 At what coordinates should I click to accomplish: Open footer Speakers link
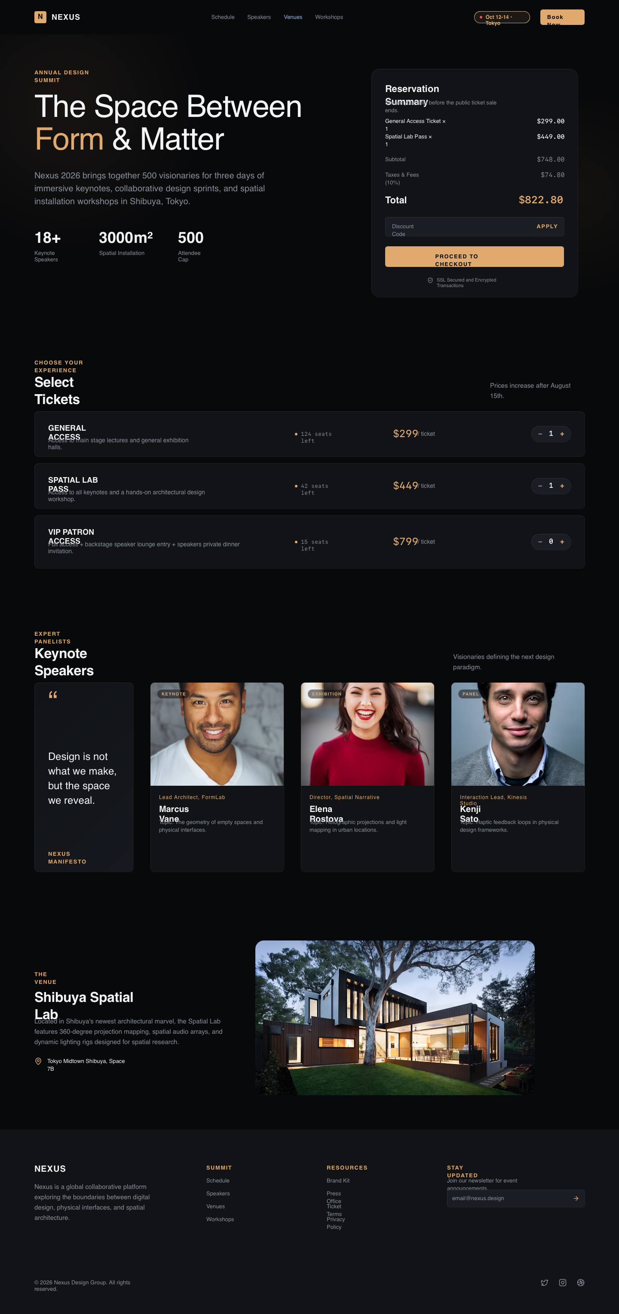point(218,1194)
